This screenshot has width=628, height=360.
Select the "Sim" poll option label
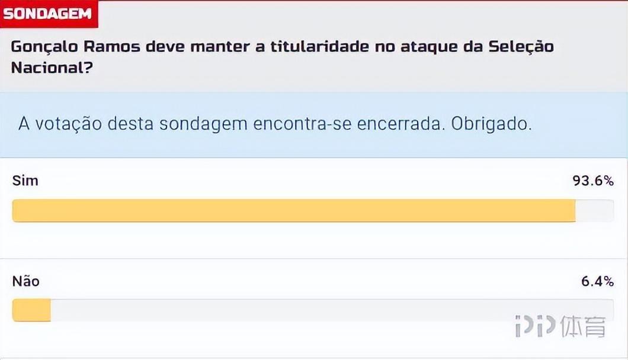tap(25, 181)
